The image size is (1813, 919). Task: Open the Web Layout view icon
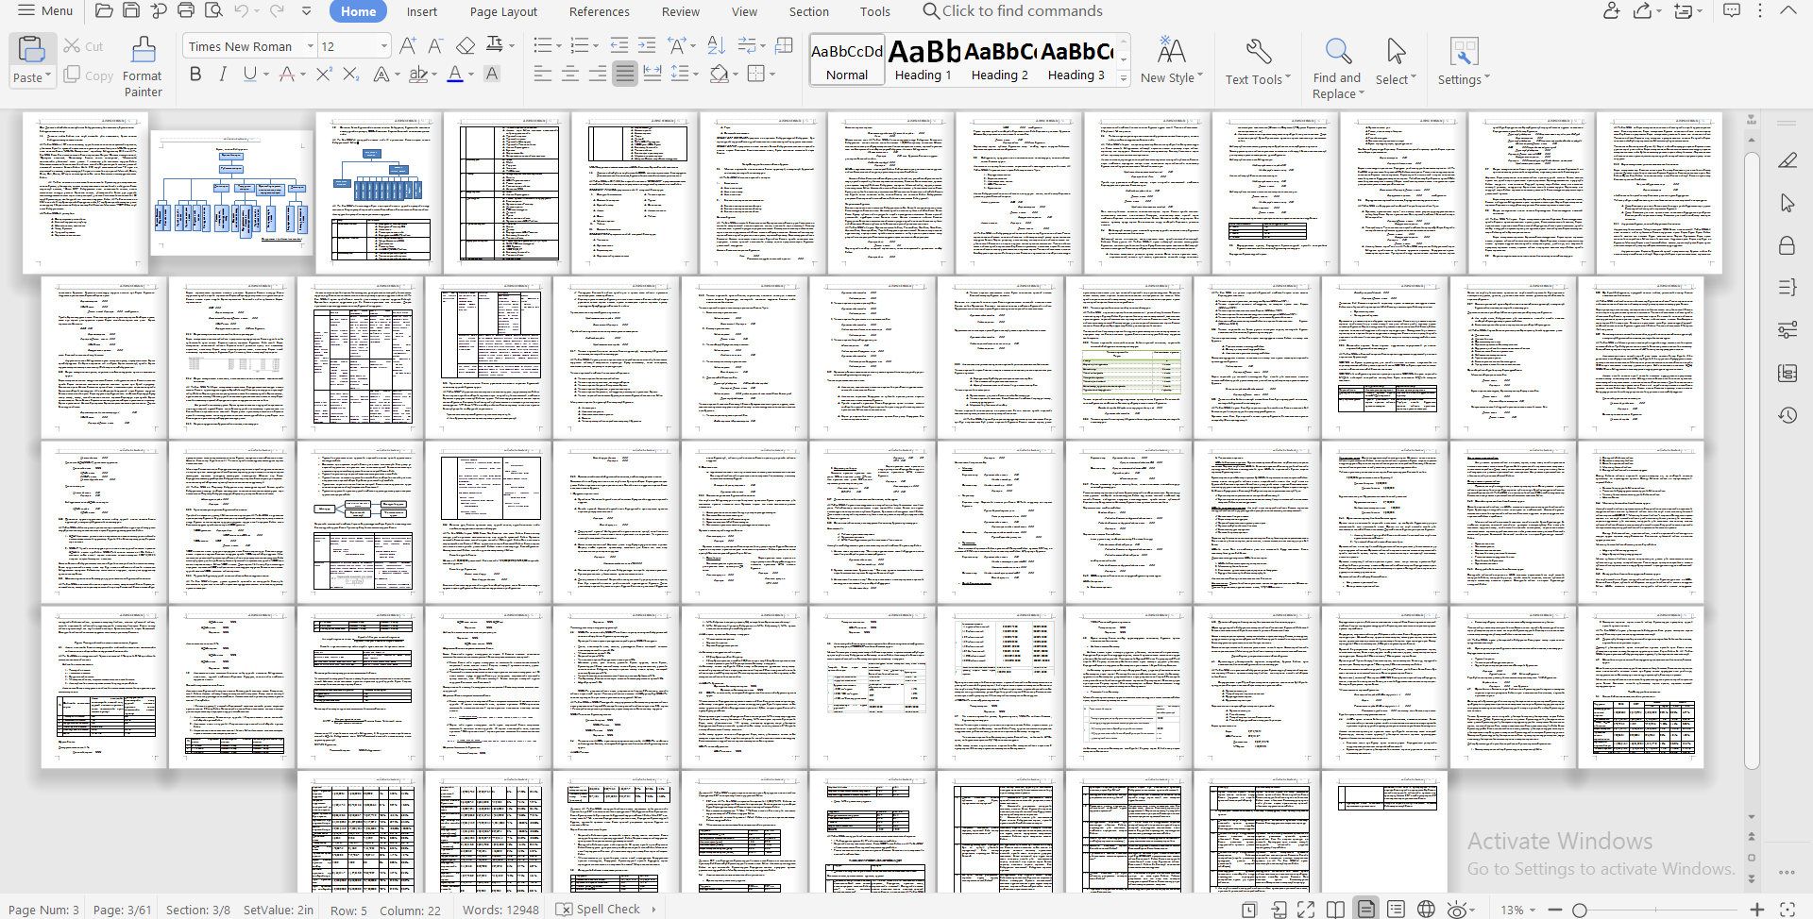[x=1426, y=909]
